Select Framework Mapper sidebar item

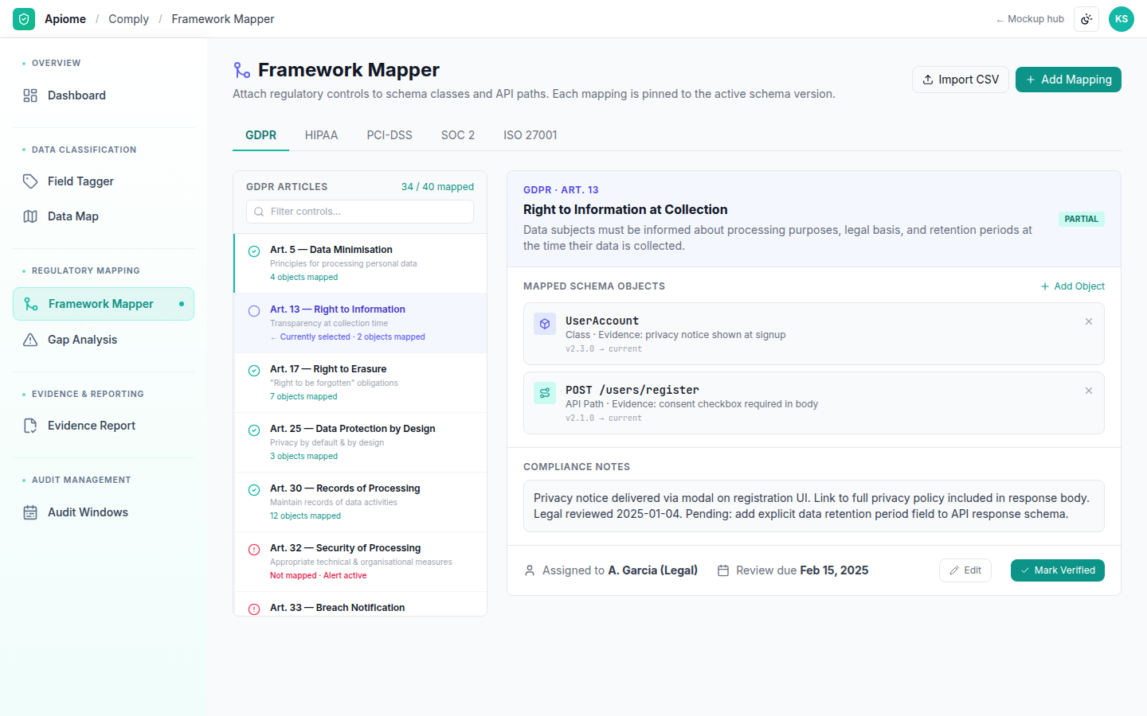pyautogui.click(x=104, y=304)
